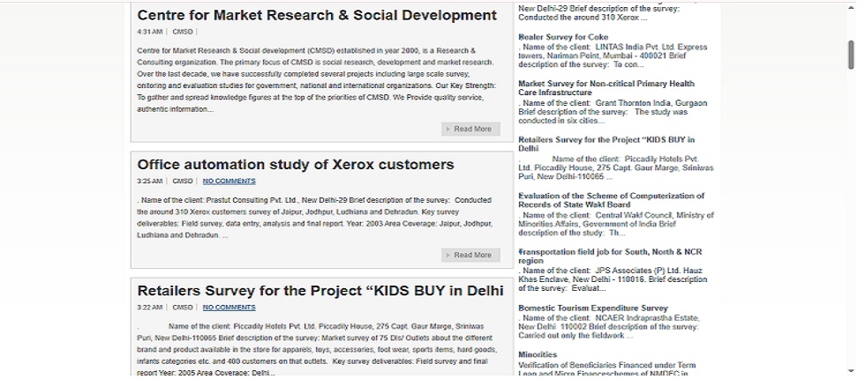865x379 pixels.
Task: Open Read More under Xerox customers post
Action: click(470, 256)
